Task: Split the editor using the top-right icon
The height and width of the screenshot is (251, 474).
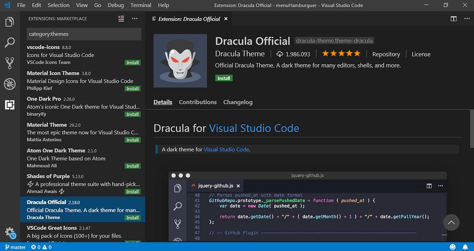Action: click(453, 18)
